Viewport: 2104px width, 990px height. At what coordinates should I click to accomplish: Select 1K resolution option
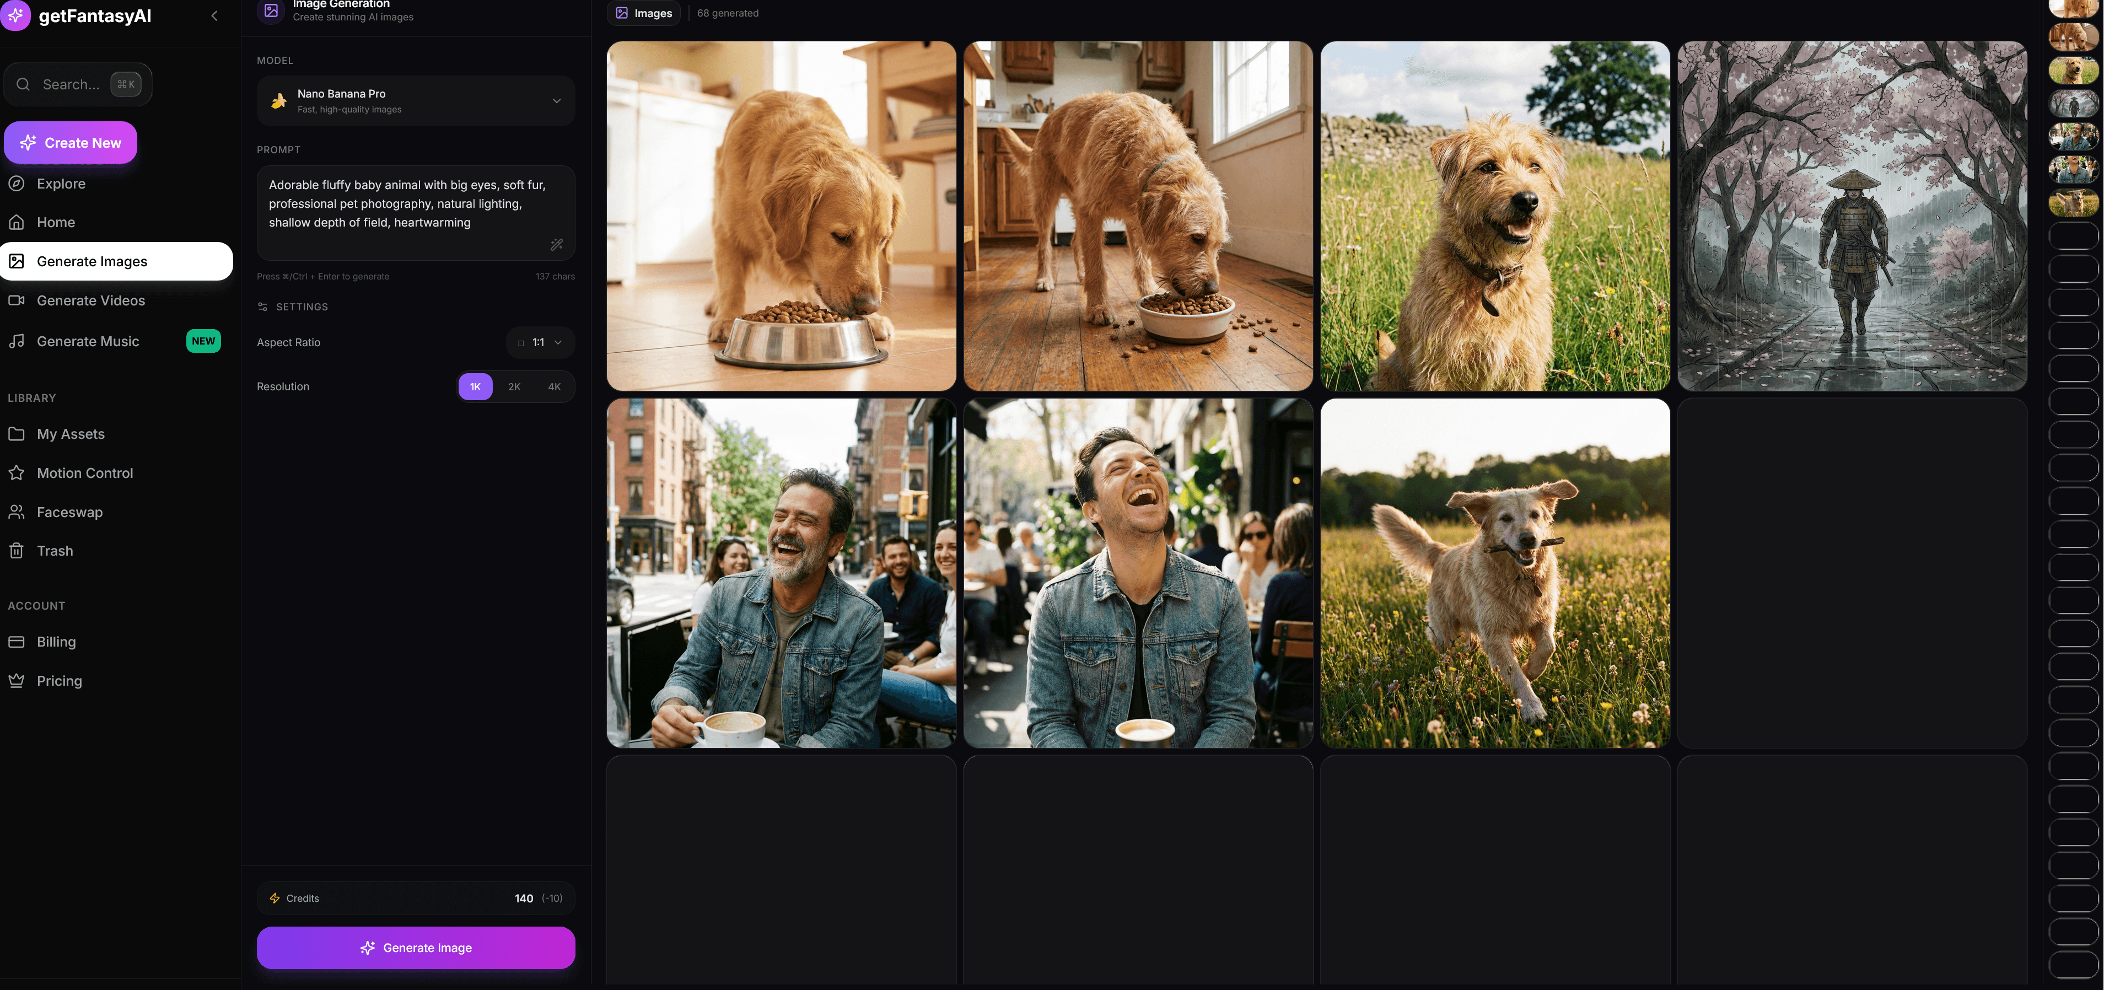point(475,387)
